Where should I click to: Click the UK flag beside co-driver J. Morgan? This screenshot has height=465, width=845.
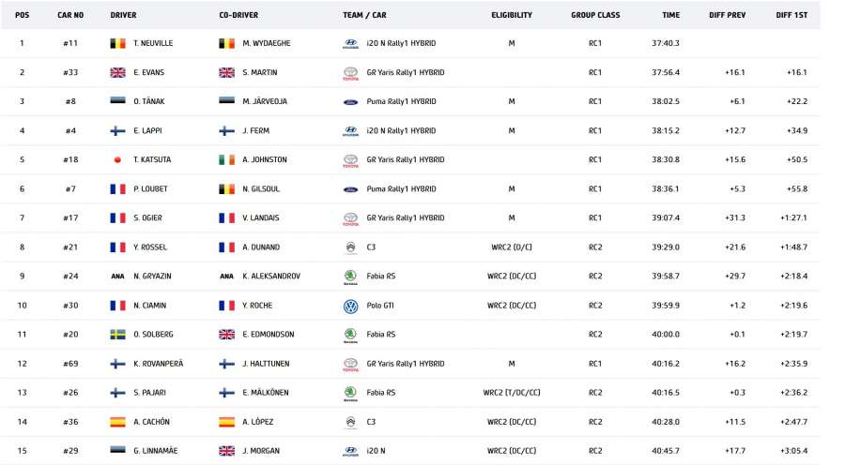click(x=226, y=451)
